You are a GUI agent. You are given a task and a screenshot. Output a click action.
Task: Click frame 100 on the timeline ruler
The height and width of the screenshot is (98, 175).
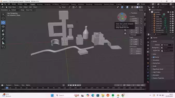point(59,88)
